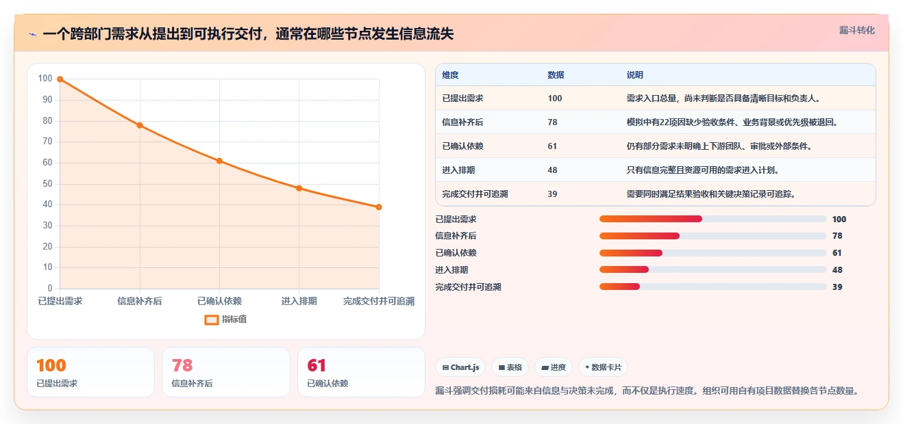Click the description starting 需要同时满足
903x424 pixels.
click(x=711, y=194)
